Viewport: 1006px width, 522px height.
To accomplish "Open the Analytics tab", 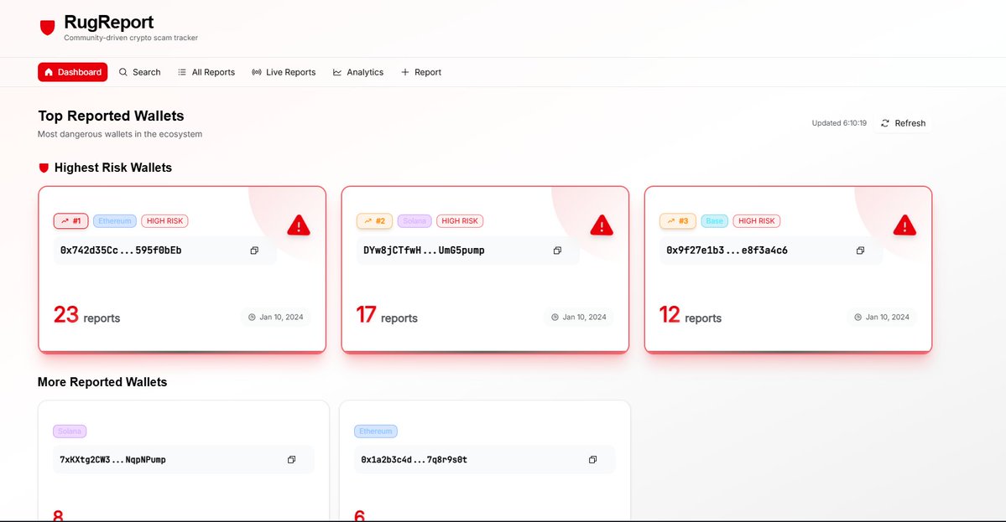I will tap(358, 72).
